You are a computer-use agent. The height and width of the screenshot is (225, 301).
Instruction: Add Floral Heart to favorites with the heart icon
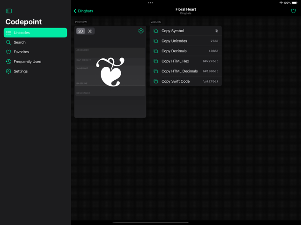click(293, 11)
